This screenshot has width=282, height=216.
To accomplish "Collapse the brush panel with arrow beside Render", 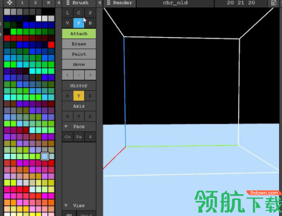I will point(99,3).
